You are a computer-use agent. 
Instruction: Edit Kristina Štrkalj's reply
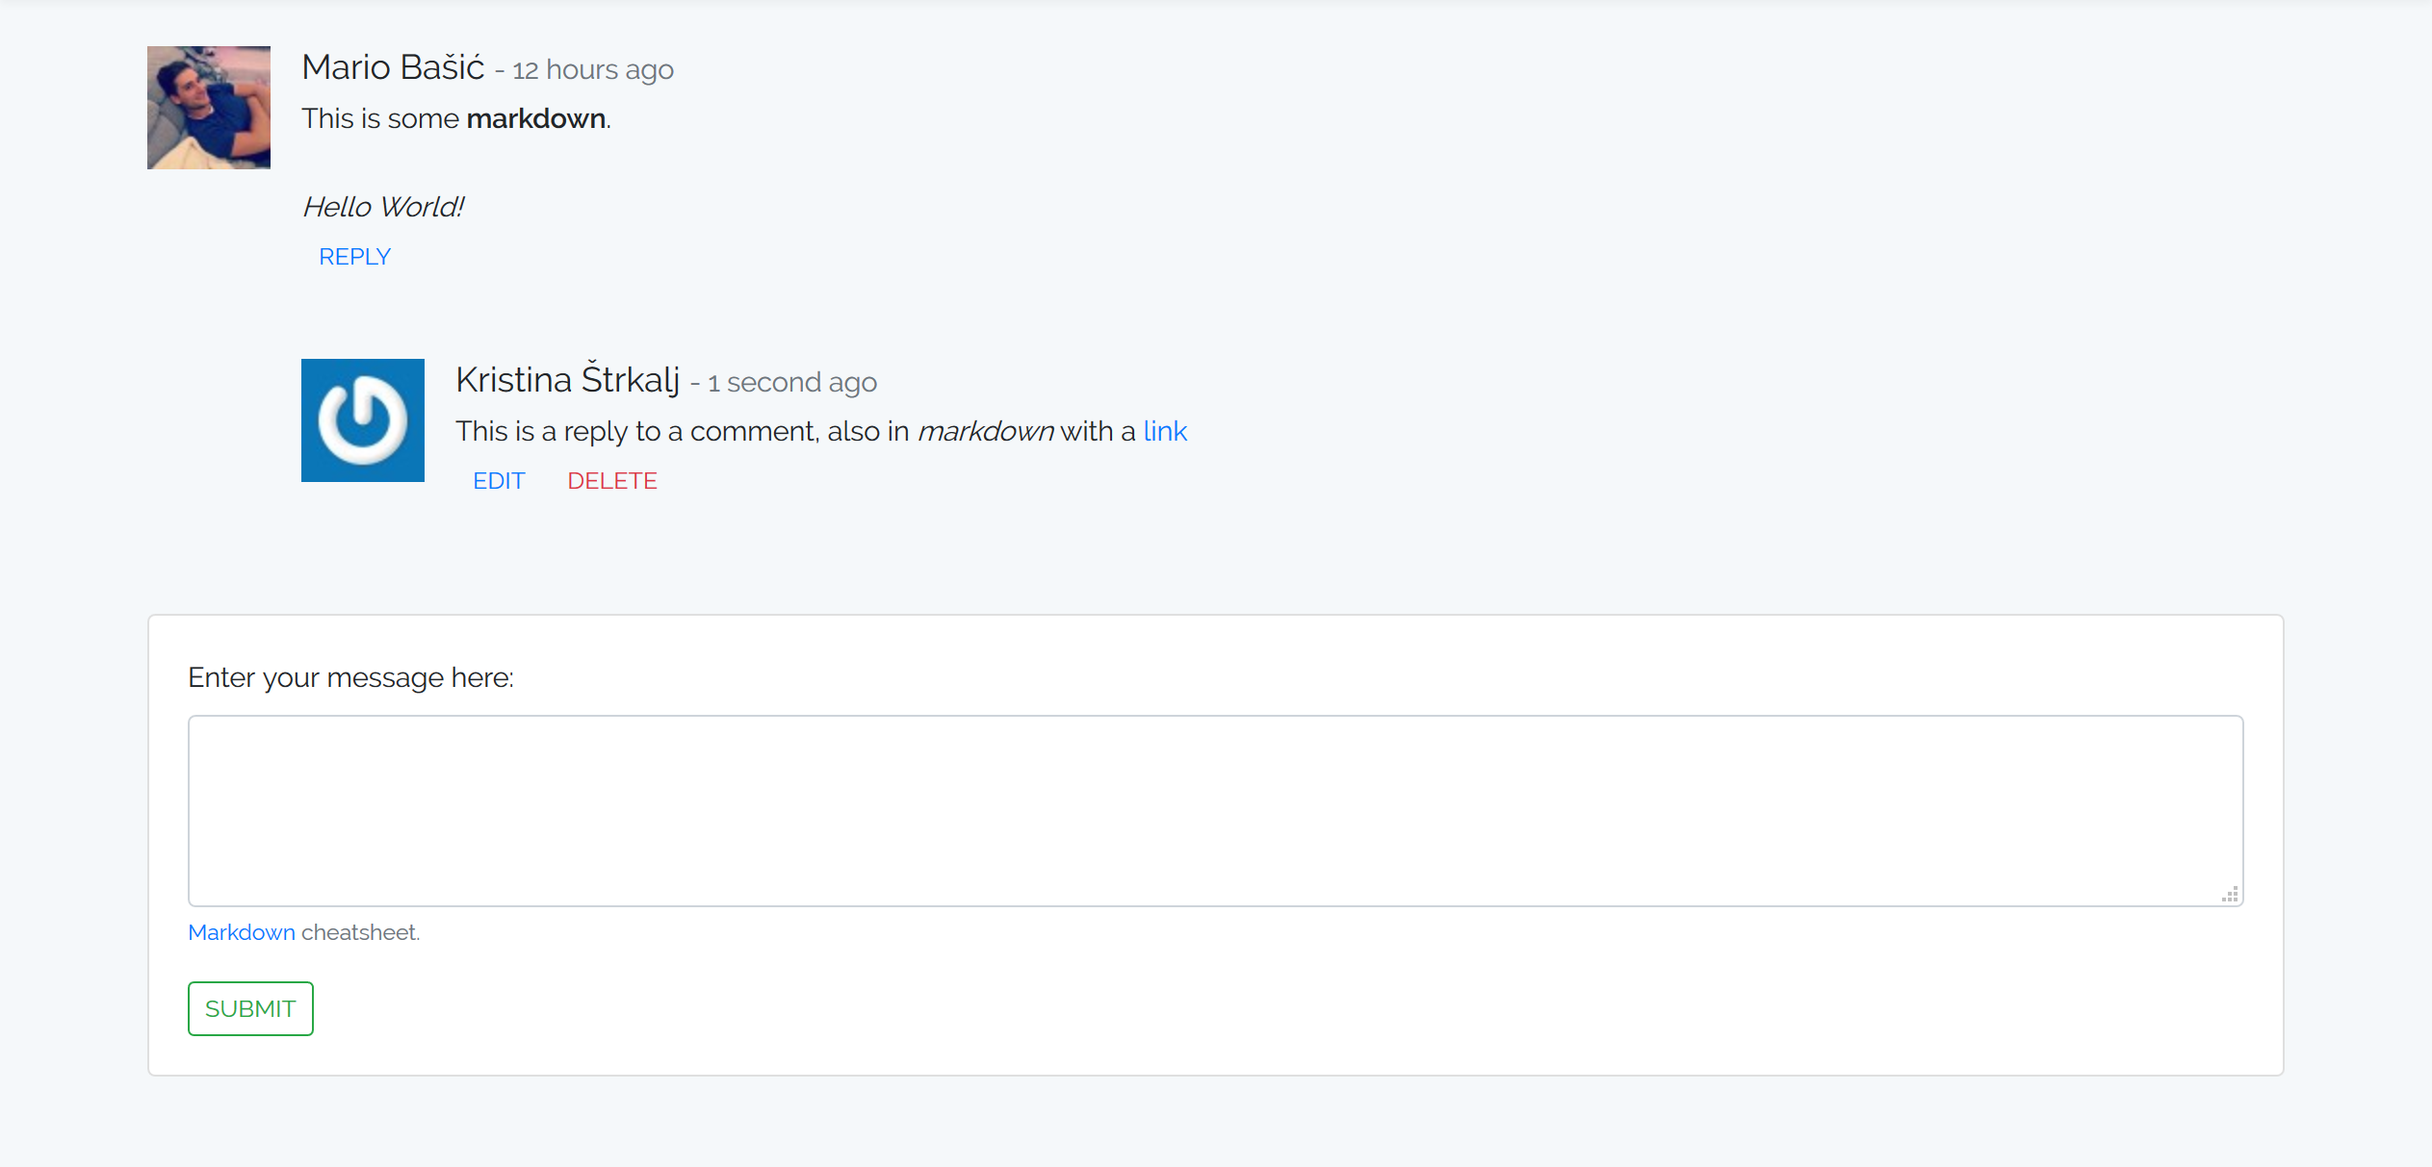click(x=499, y=481)
